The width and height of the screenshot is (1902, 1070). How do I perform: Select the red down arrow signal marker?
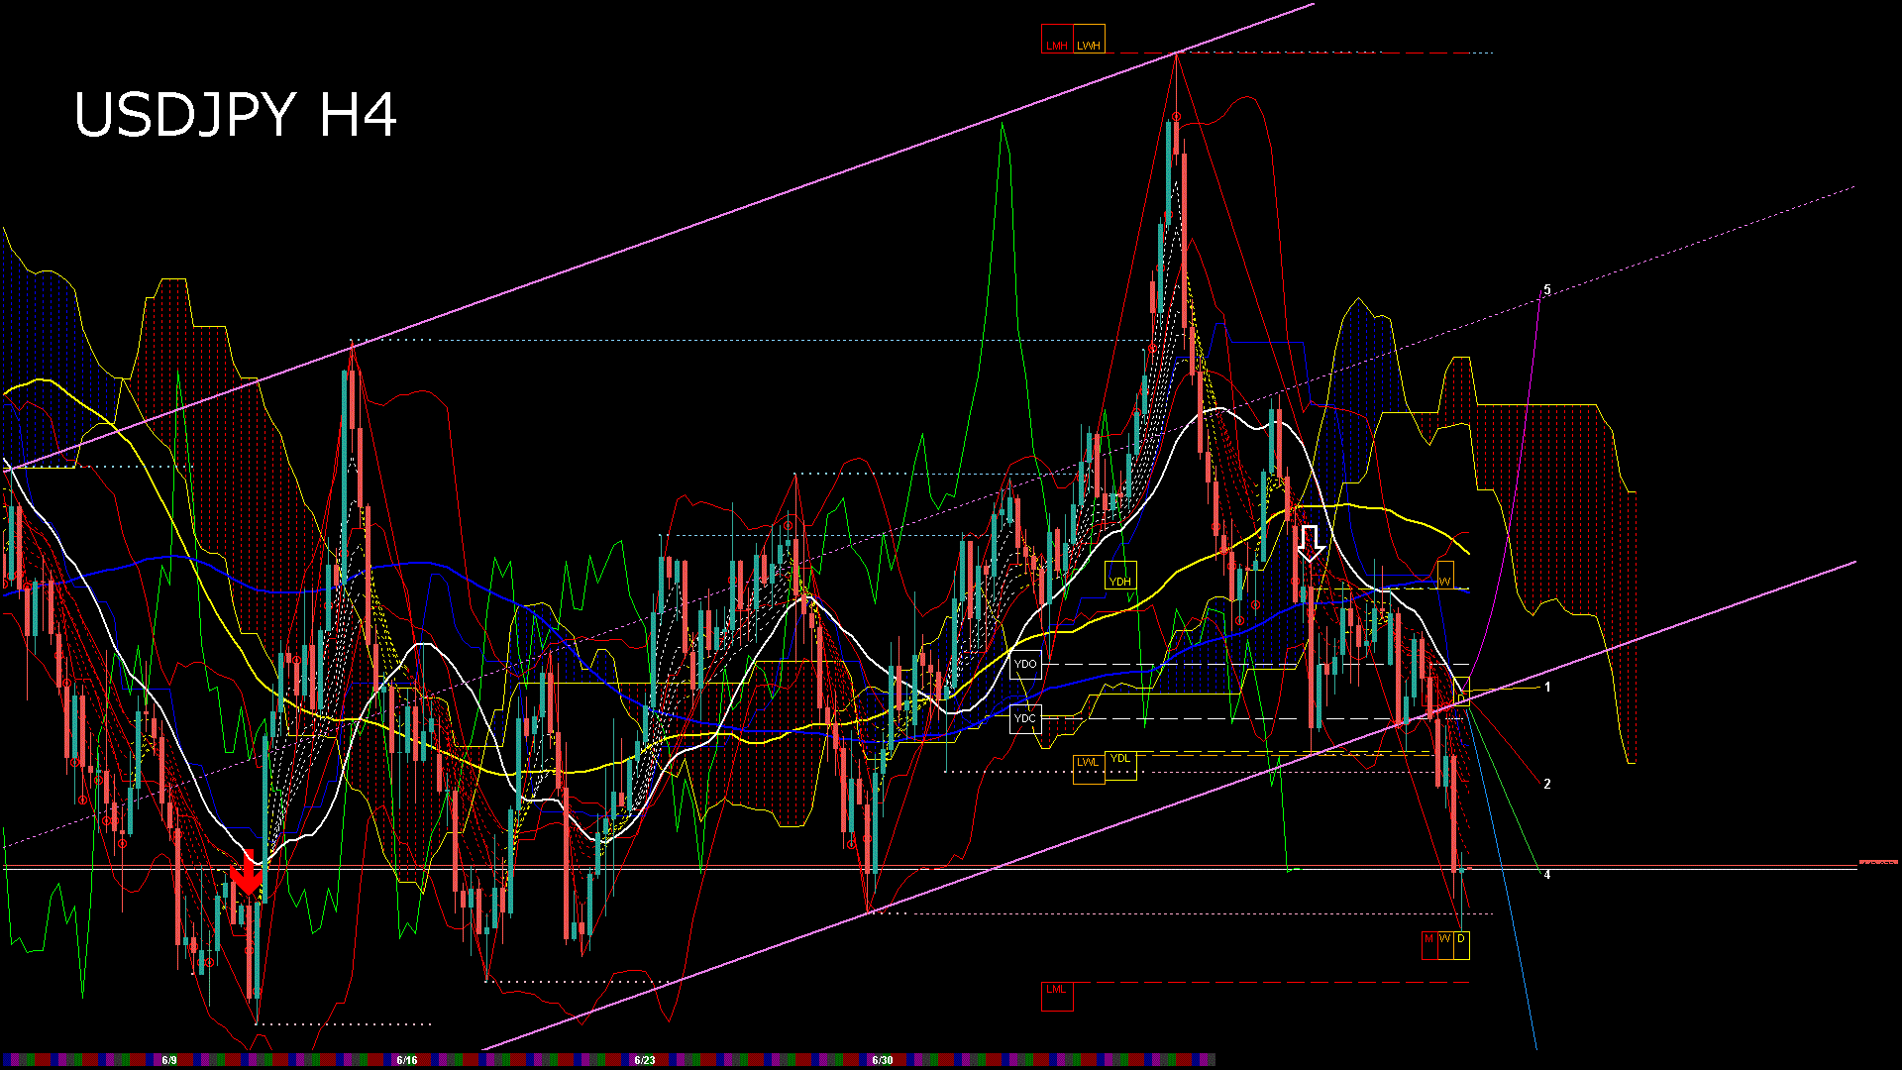(x=247, y=872)
